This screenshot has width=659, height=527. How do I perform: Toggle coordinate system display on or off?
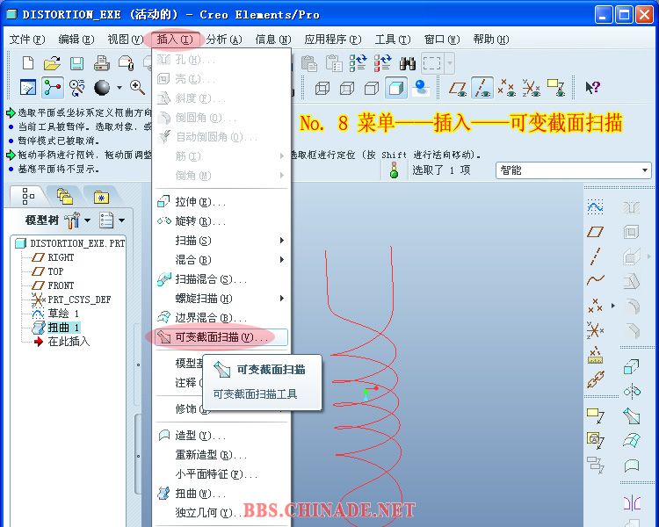coord(532,88)
